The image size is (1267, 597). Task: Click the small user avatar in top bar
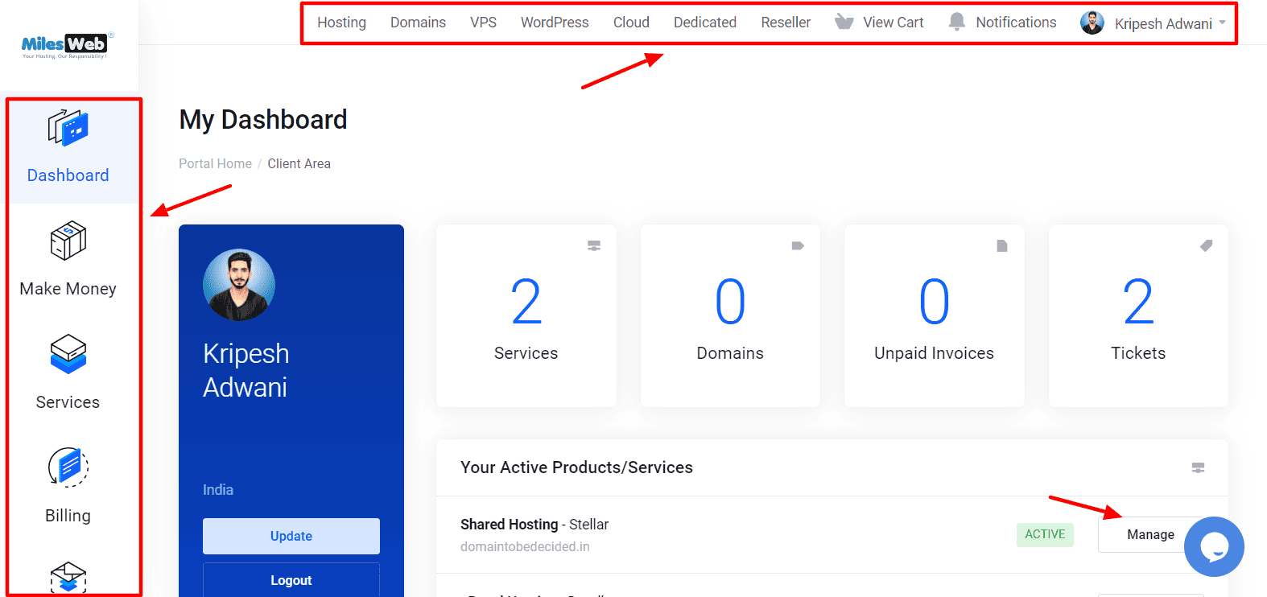1092,23
